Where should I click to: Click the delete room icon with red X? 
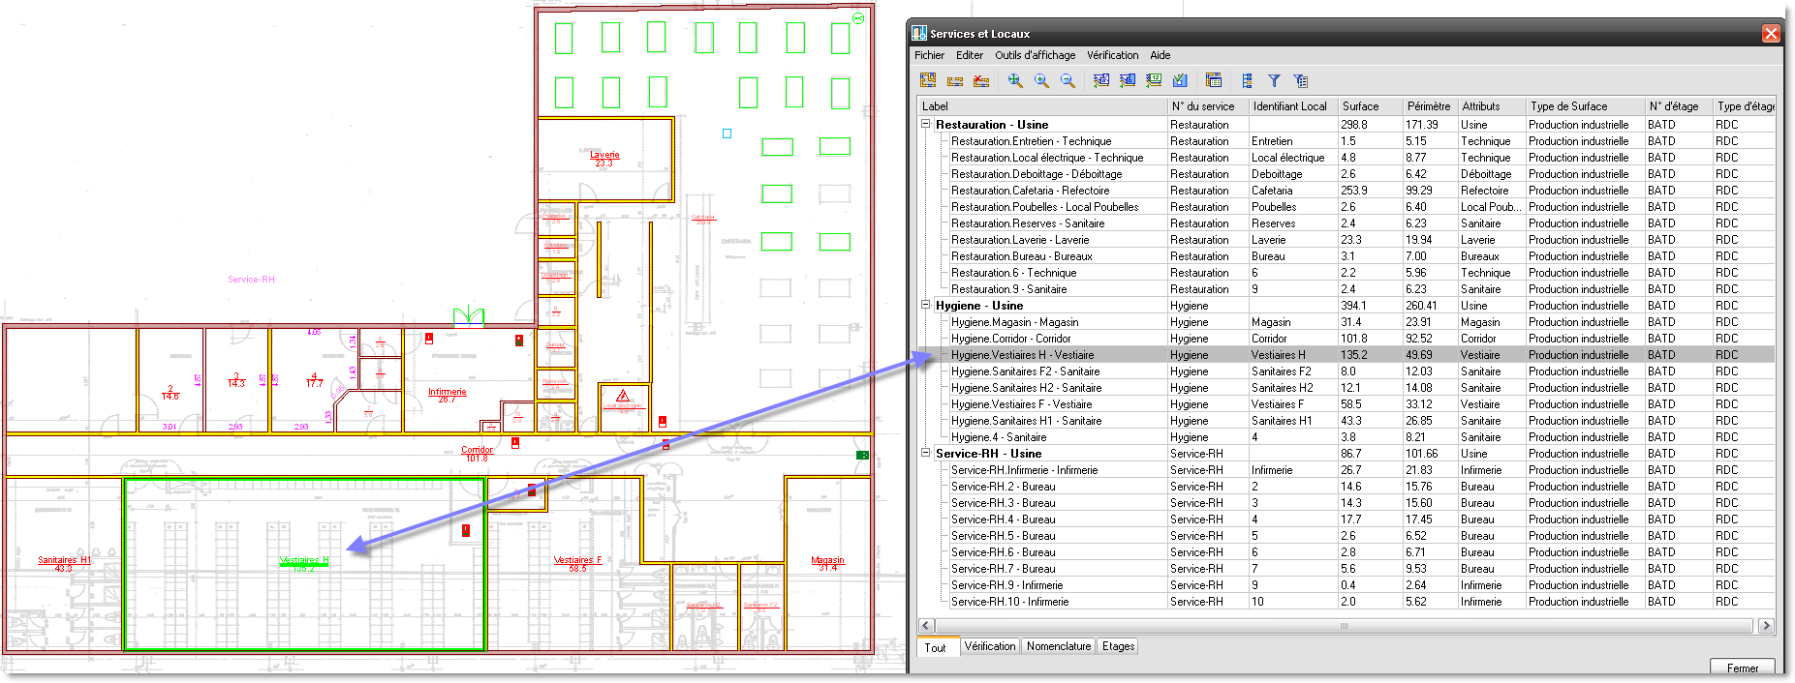[981, 81]
